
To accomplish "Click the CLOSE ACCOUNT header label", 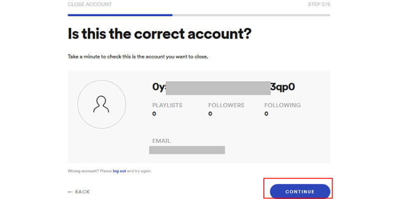I will tap(90, 4).
